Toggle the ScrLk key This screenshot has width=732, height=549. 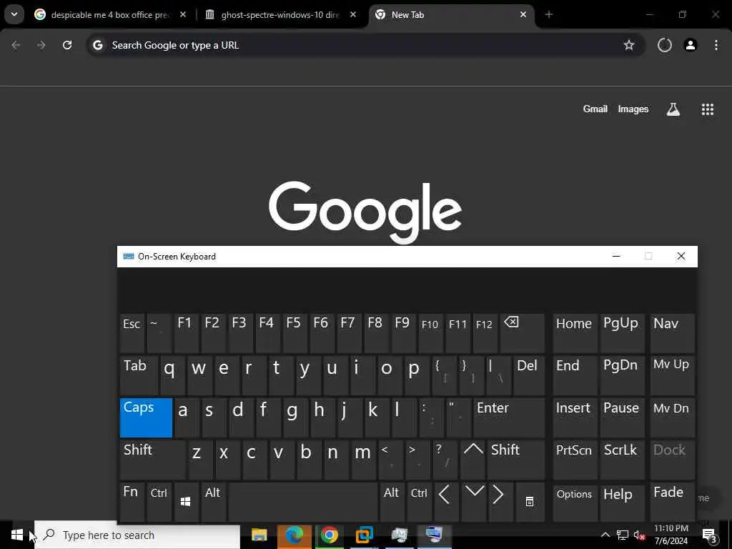(x=622, y=460)
